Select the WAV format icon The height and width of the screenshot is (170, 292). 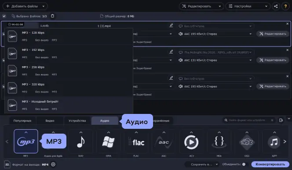click(81, 142)
